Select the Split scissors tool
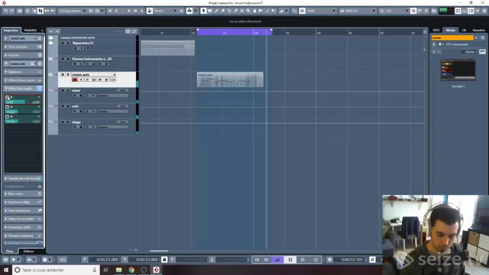 coord(229,11)
